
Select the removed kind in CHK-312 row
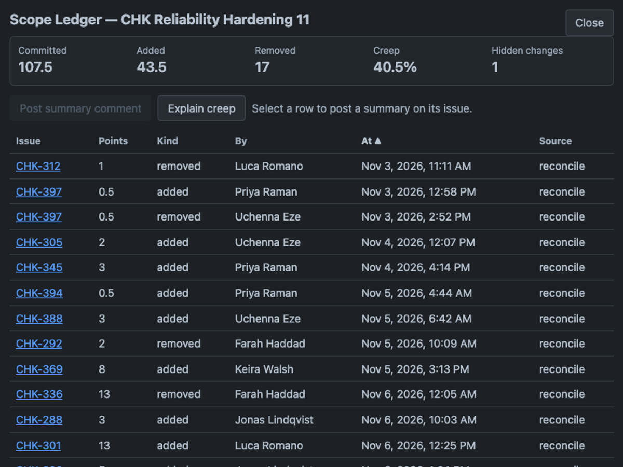(x=179, y=167)
